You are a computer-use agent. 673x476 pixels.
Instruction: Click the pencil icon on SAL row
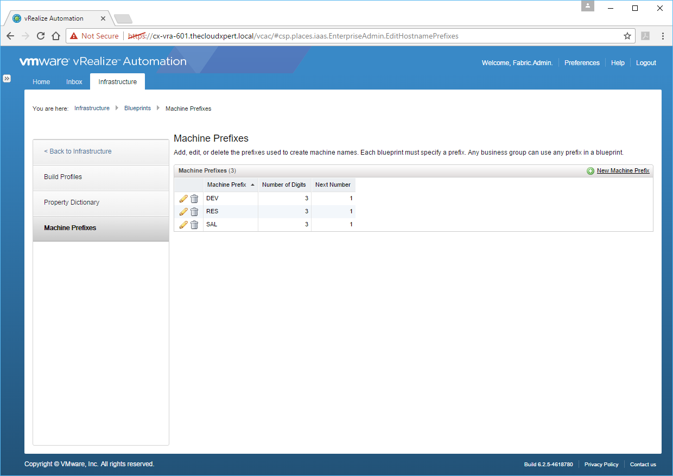(x=183, y=225)
